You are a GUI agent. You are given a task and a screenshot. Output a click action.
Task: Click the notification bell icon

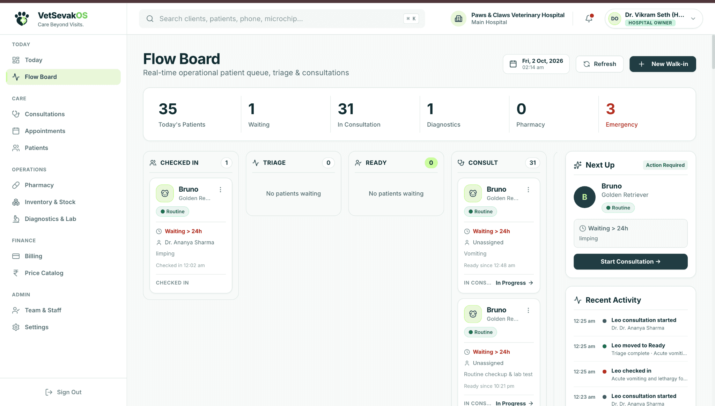tap(589, 19)
